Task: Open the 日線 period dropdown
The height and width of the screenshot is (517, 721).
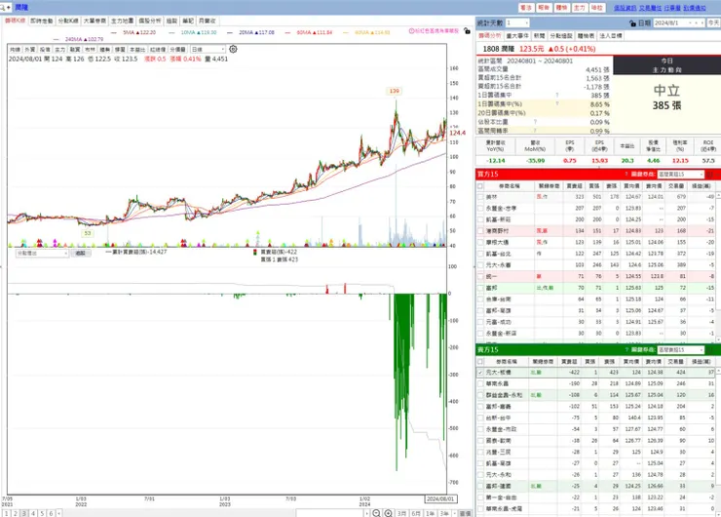Action: tap(208, 49)
